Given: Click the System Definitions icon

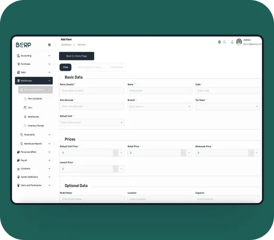Looking at the screenshot, I should pos(18,177).
